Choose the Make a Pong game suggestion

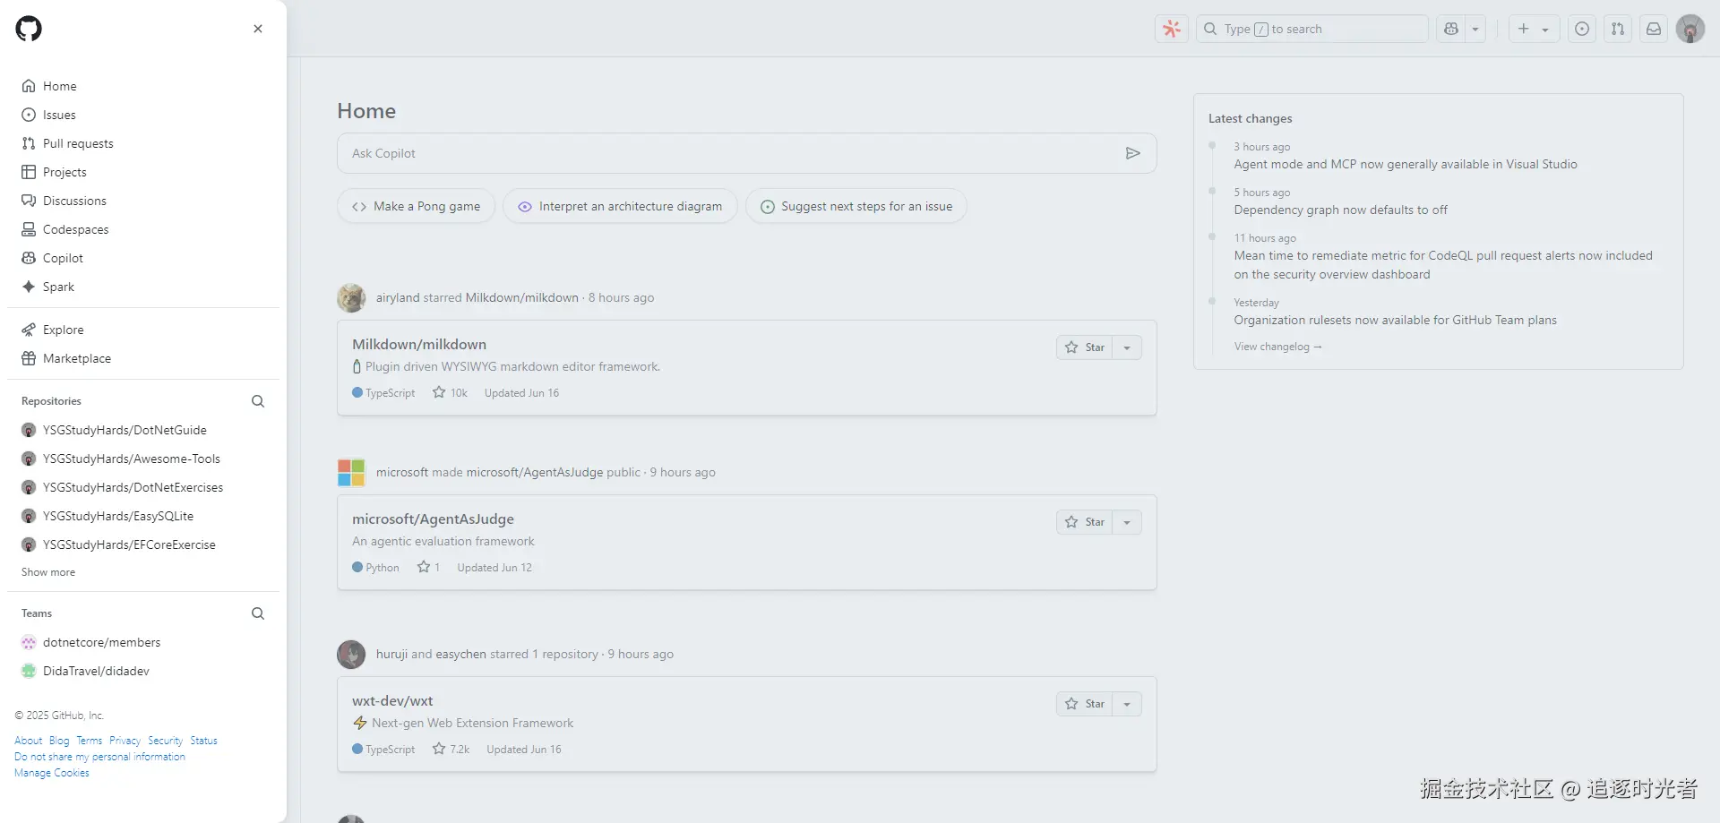click(417, 206)
